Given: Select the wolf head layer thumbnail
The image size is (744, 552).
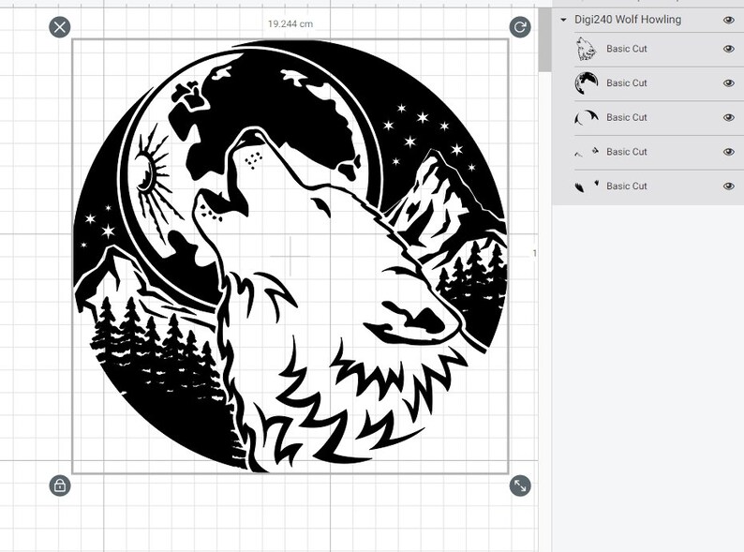Looking at the screenshot, I should pyautogui.click(x=587, y=49).
